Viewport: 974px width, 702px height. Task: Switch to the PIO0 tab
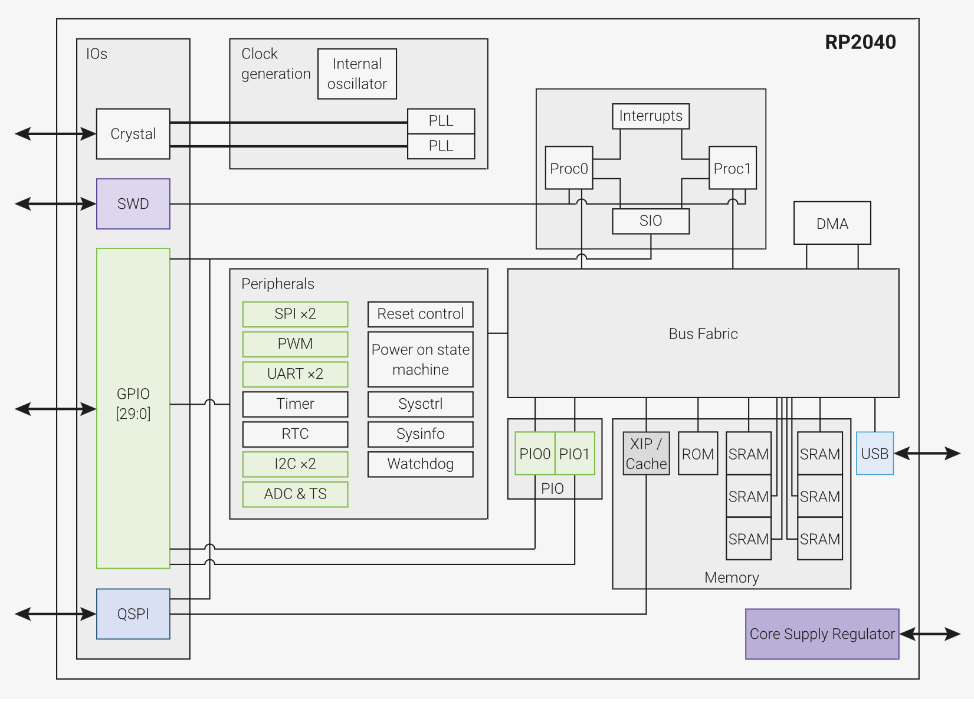(x=534, y=453)
